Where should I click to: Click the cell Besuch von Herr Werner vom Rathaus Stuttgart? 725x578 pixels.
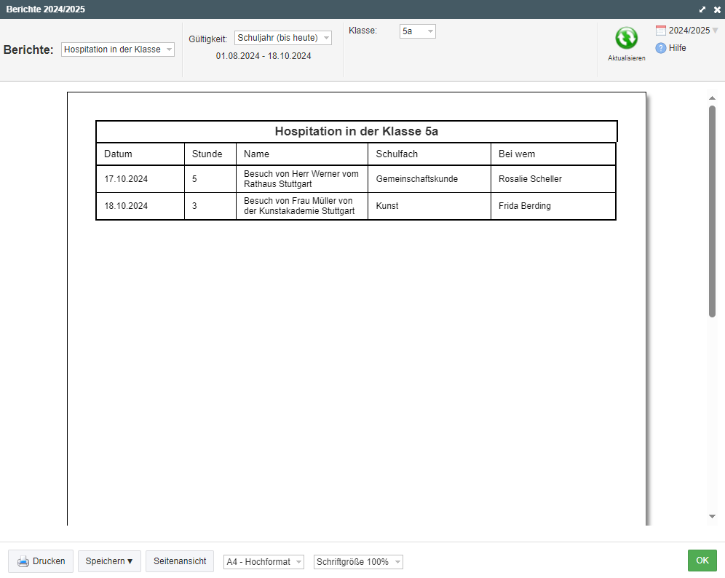301,179
